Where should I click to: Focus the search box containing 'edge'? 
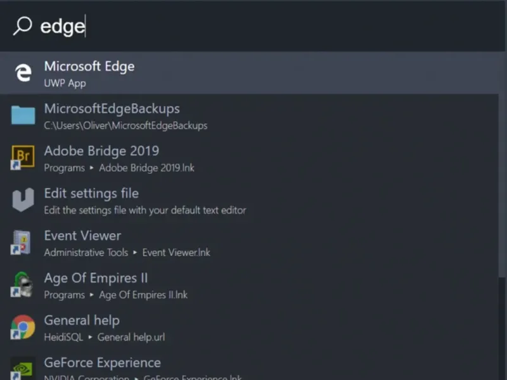tap(252, 26)
